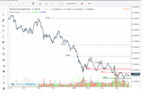Click the 3.092M volume value
This screenshot has width=167, height=104.
pyautogui.click(x=35, y=12)
